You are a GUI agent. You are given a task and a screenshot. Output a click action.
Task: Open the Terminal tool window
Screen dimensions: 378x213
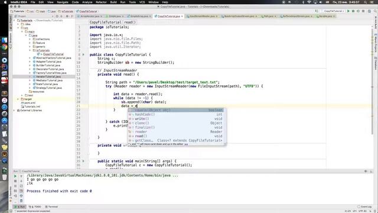click(51, 206)
